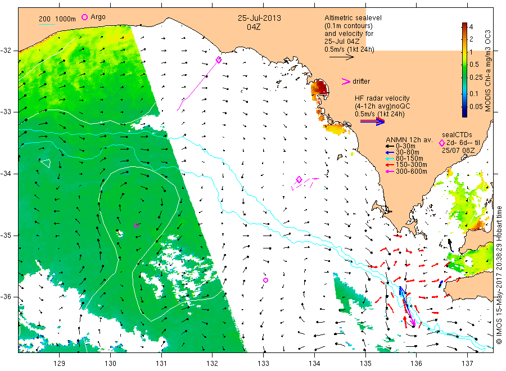
Task: Click the latitude axis label -36
Action: click(x=6, y=297)
